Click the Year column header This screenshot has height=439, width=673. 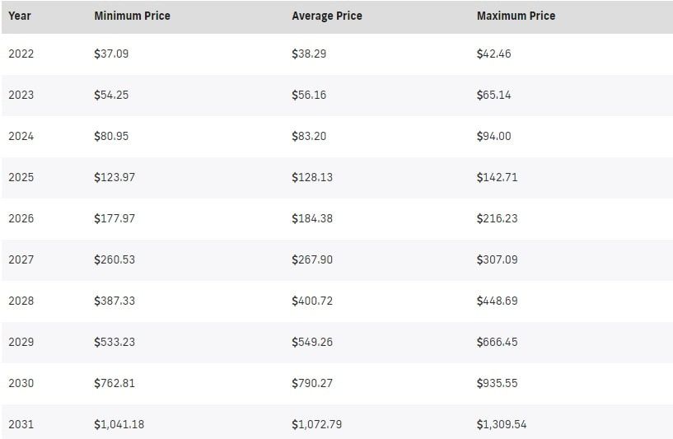(20, 16)
